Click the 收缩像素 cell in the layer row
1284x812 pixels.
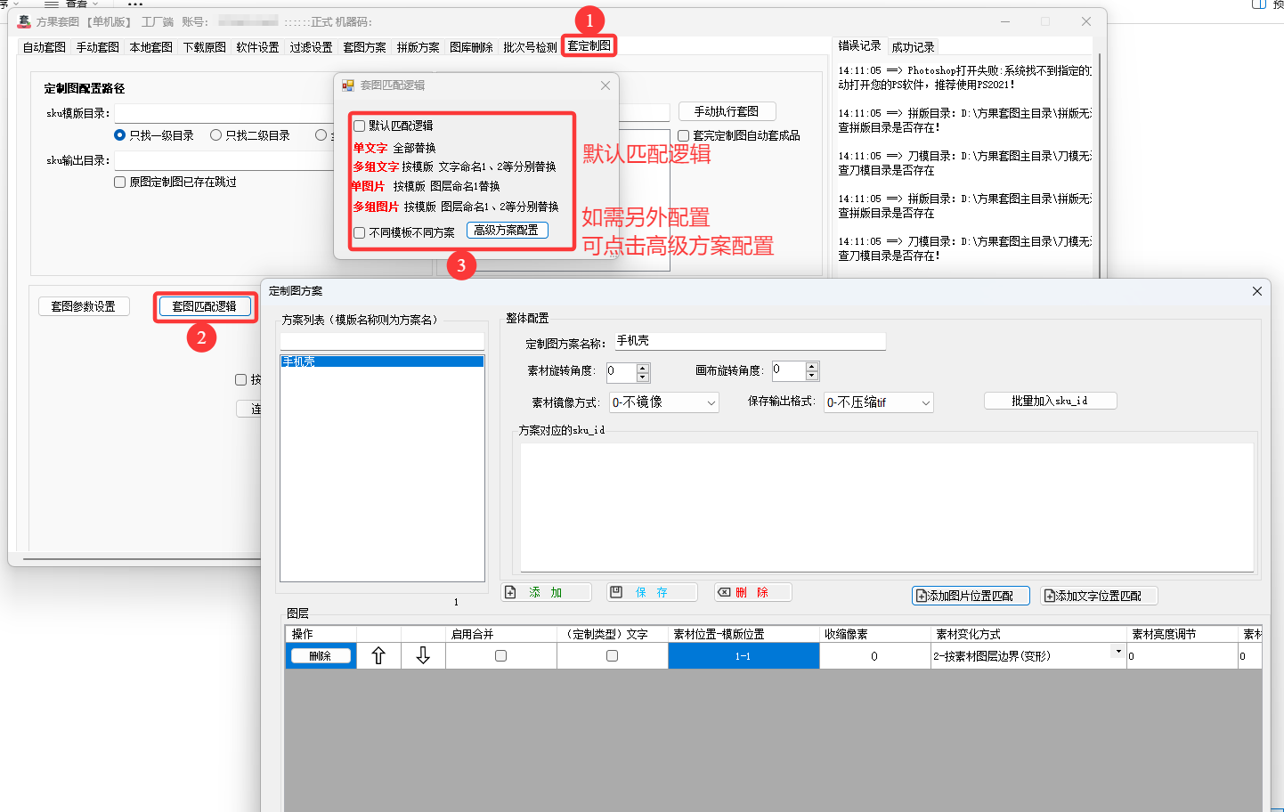[x=874, y=656]
